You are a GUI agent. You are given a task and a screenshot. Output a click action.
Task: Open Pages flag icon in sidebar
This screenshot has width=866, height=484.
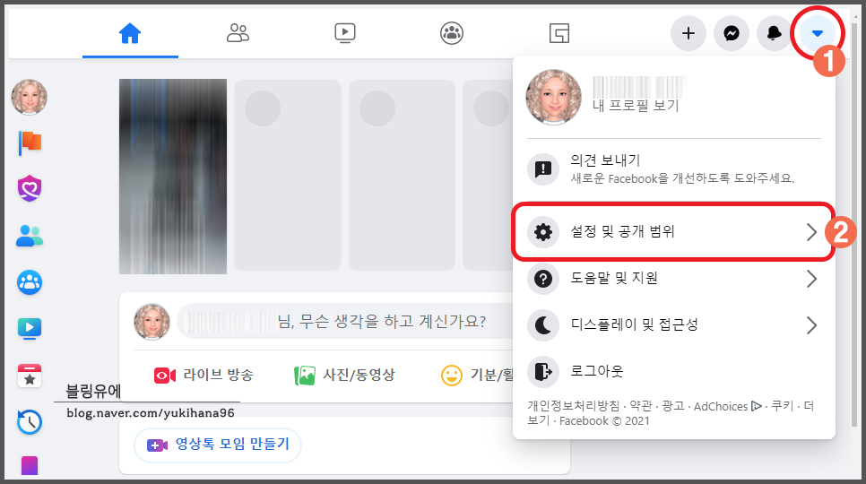30,143
